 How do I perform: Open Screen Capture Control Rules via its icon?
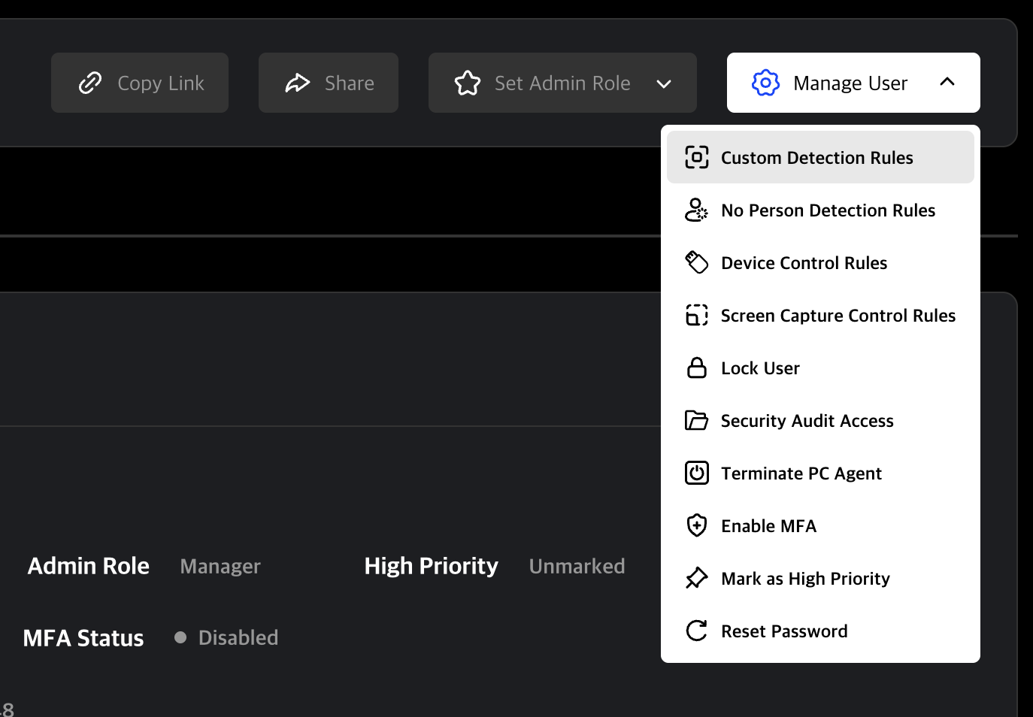tap(697, 315)
